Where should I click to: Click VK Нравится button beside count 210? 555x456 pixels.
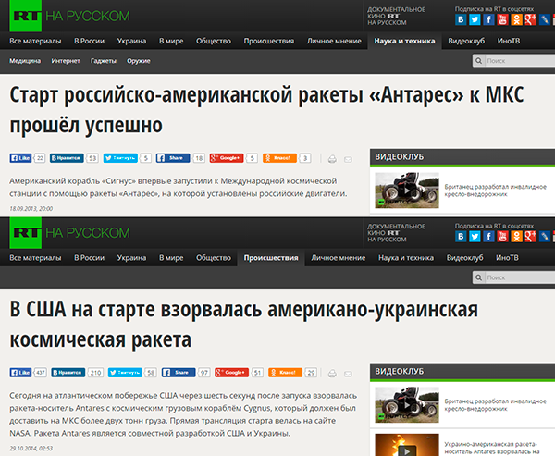click(68, 373)
